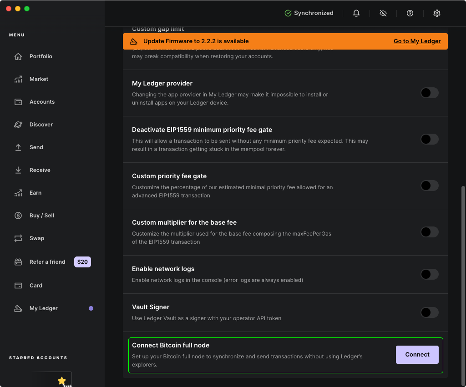Open My Ledger from the sidebar
Screen dimensions: 466x387
43,308
